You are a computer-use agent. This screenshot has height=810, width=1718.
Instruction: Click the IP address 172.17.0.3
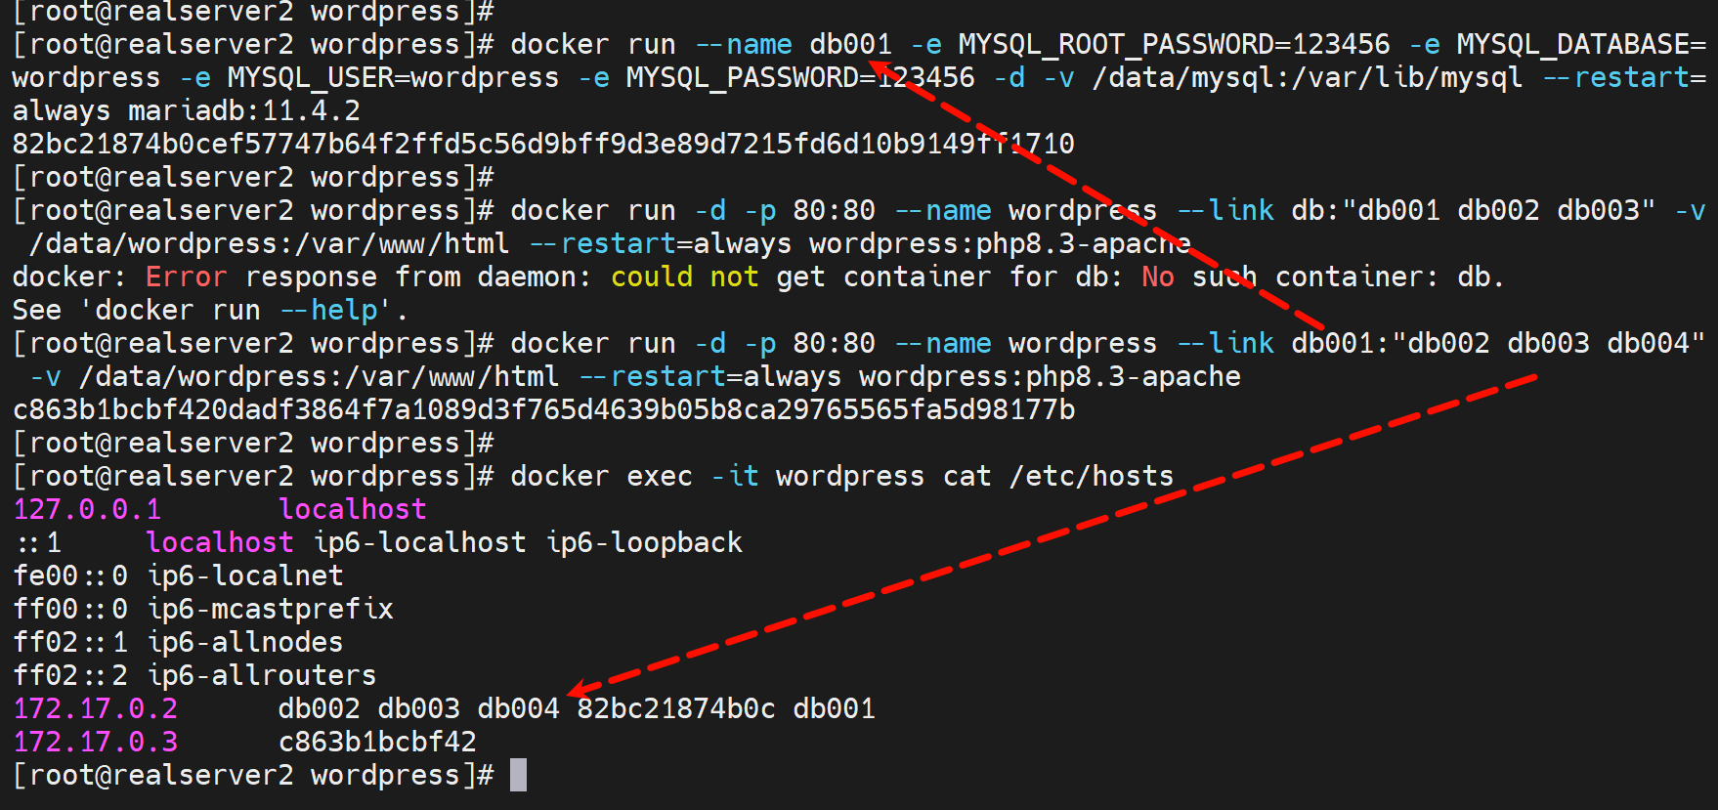[x=96, y=742]
